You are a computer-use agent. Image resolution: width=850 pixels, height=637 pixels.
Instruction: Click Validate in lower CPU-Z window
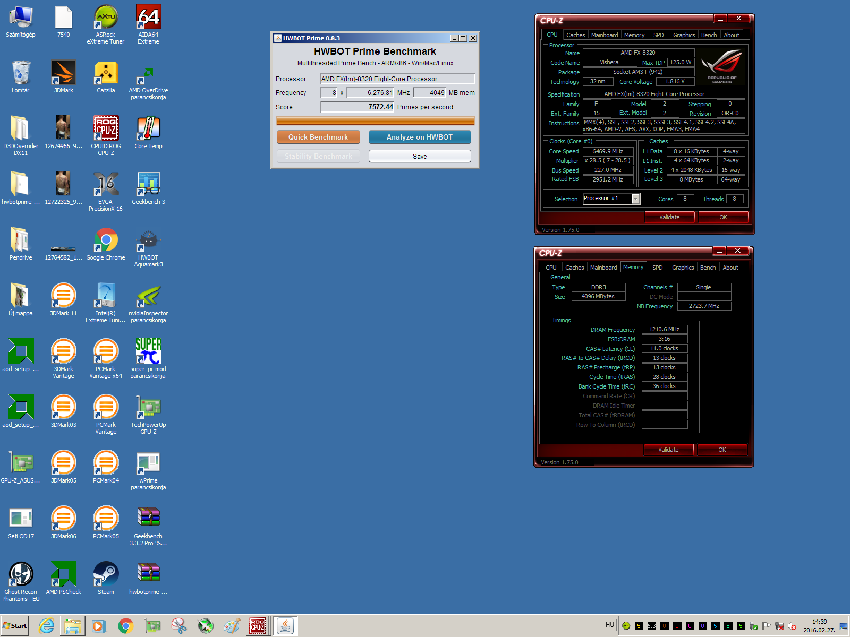(x=668, y=450)
